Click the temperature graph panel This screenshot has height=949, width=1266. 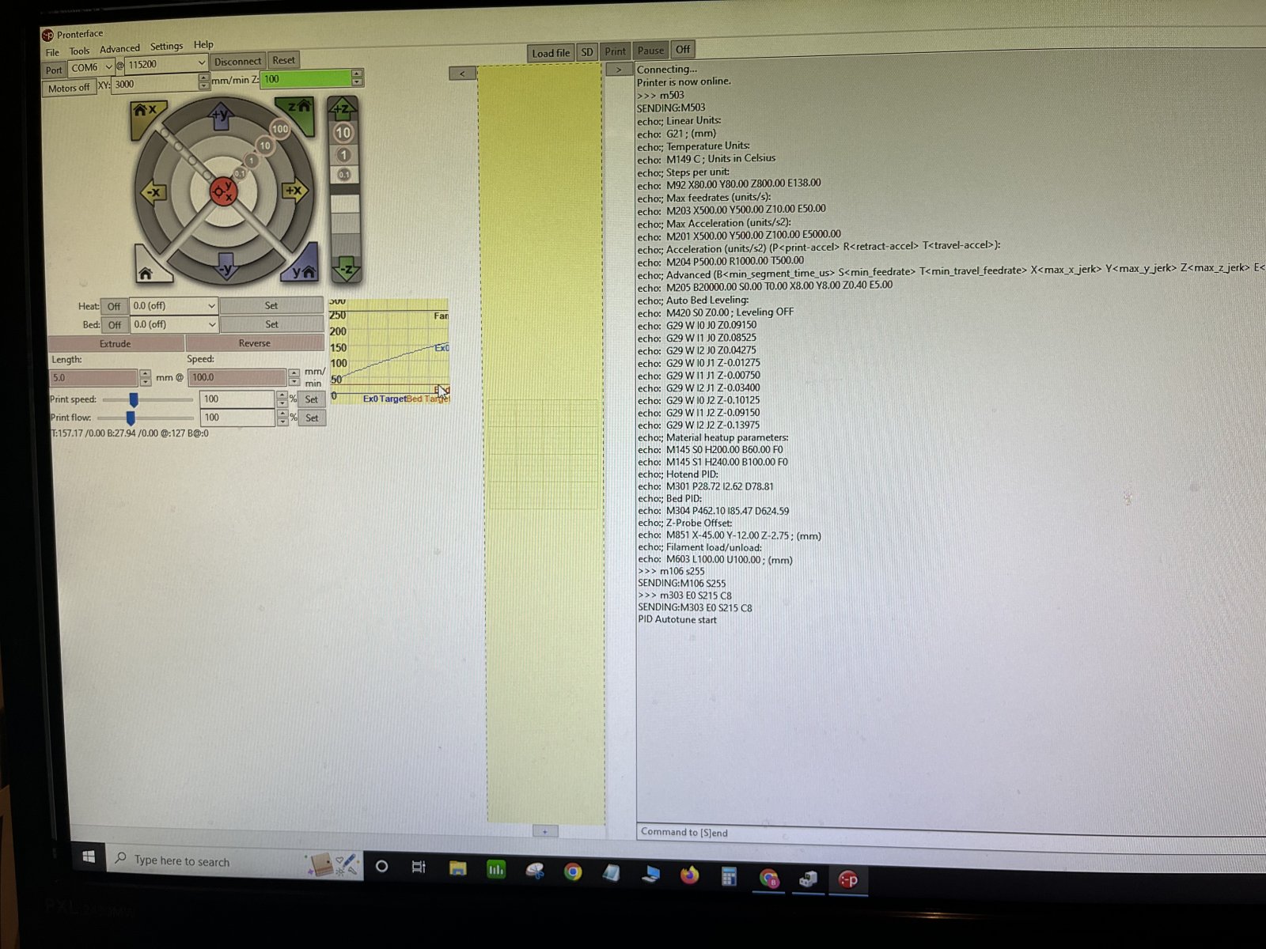click(x=389, y=351)
